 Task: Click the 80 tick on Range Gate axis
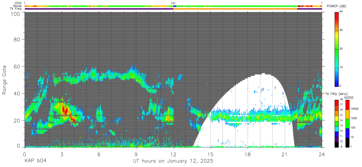click(x=17, y=39)
